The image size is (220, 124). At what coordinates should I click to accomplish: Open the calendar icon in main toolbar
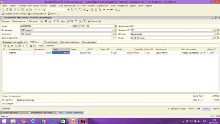click(x=96, y=10)
